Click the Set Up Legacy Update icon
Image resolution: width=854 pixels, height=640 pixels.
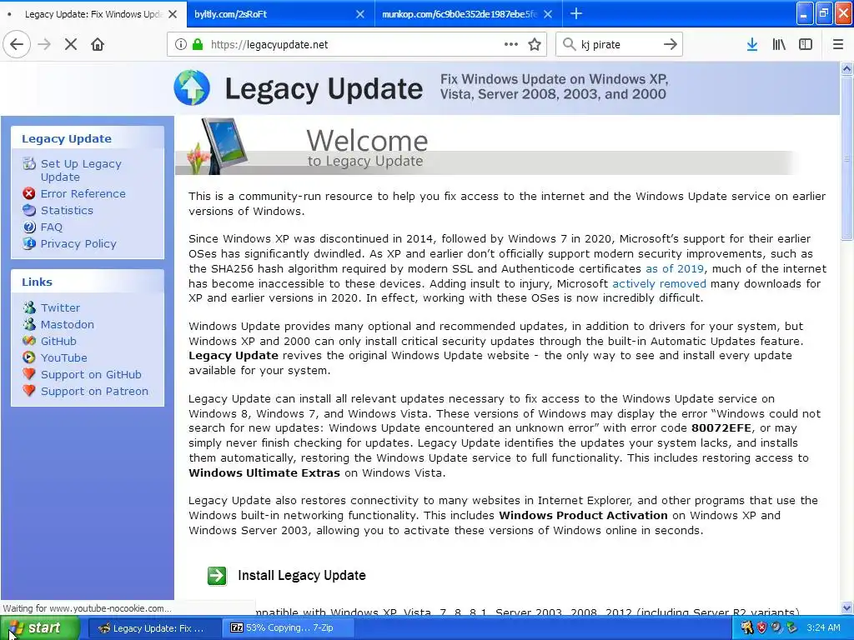[29, 163]
